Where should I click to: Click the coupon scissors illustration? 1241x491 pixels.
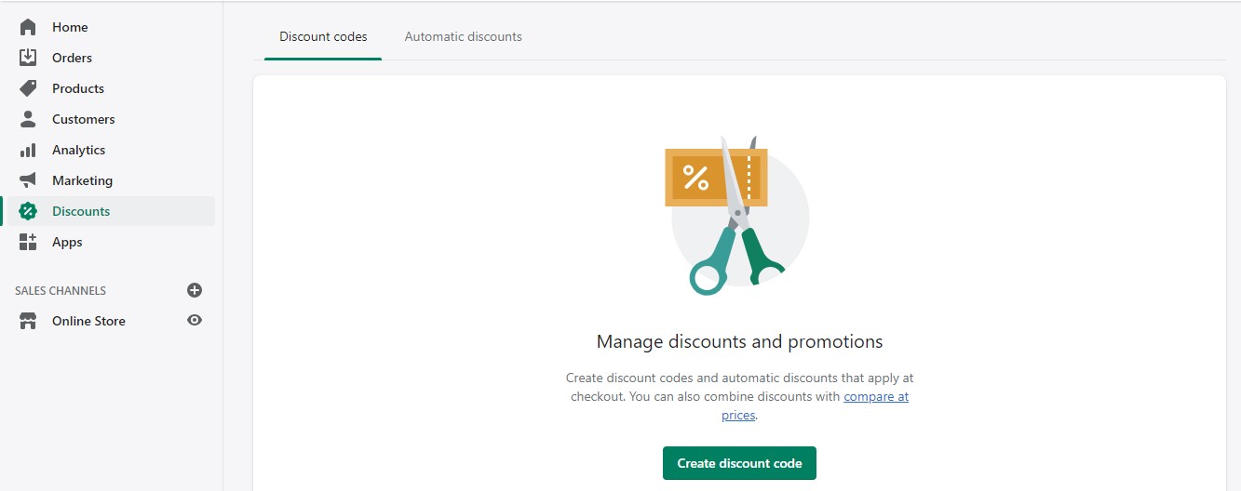click(x=736, y=216)
